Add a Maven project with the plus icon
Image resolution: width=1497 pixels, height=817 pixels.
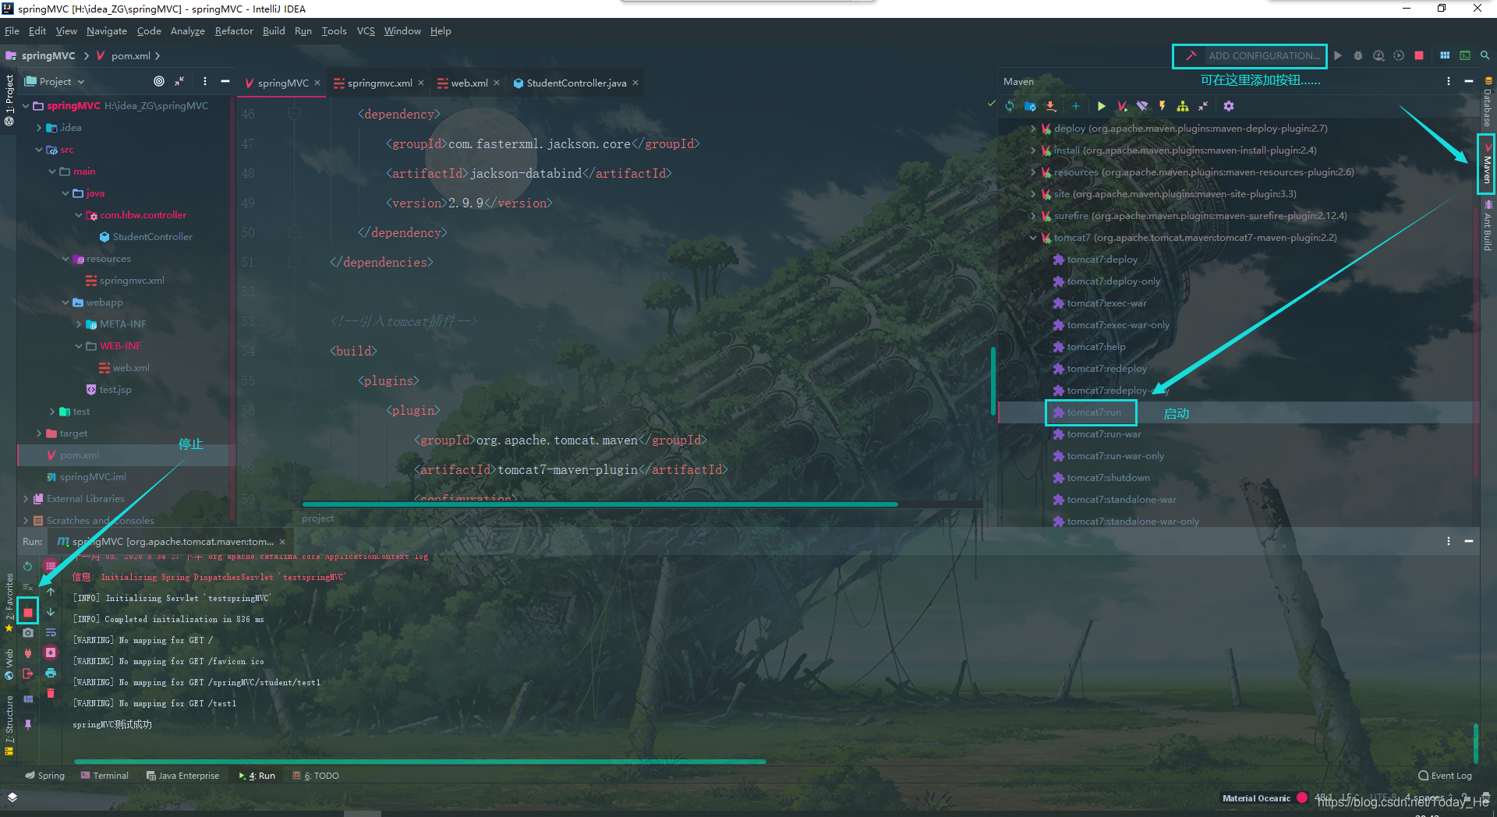pos(1076,106)
